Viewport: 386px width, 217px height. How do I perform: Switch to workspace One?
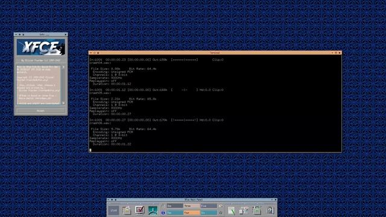pyautogui.click(x=175, y=206)
